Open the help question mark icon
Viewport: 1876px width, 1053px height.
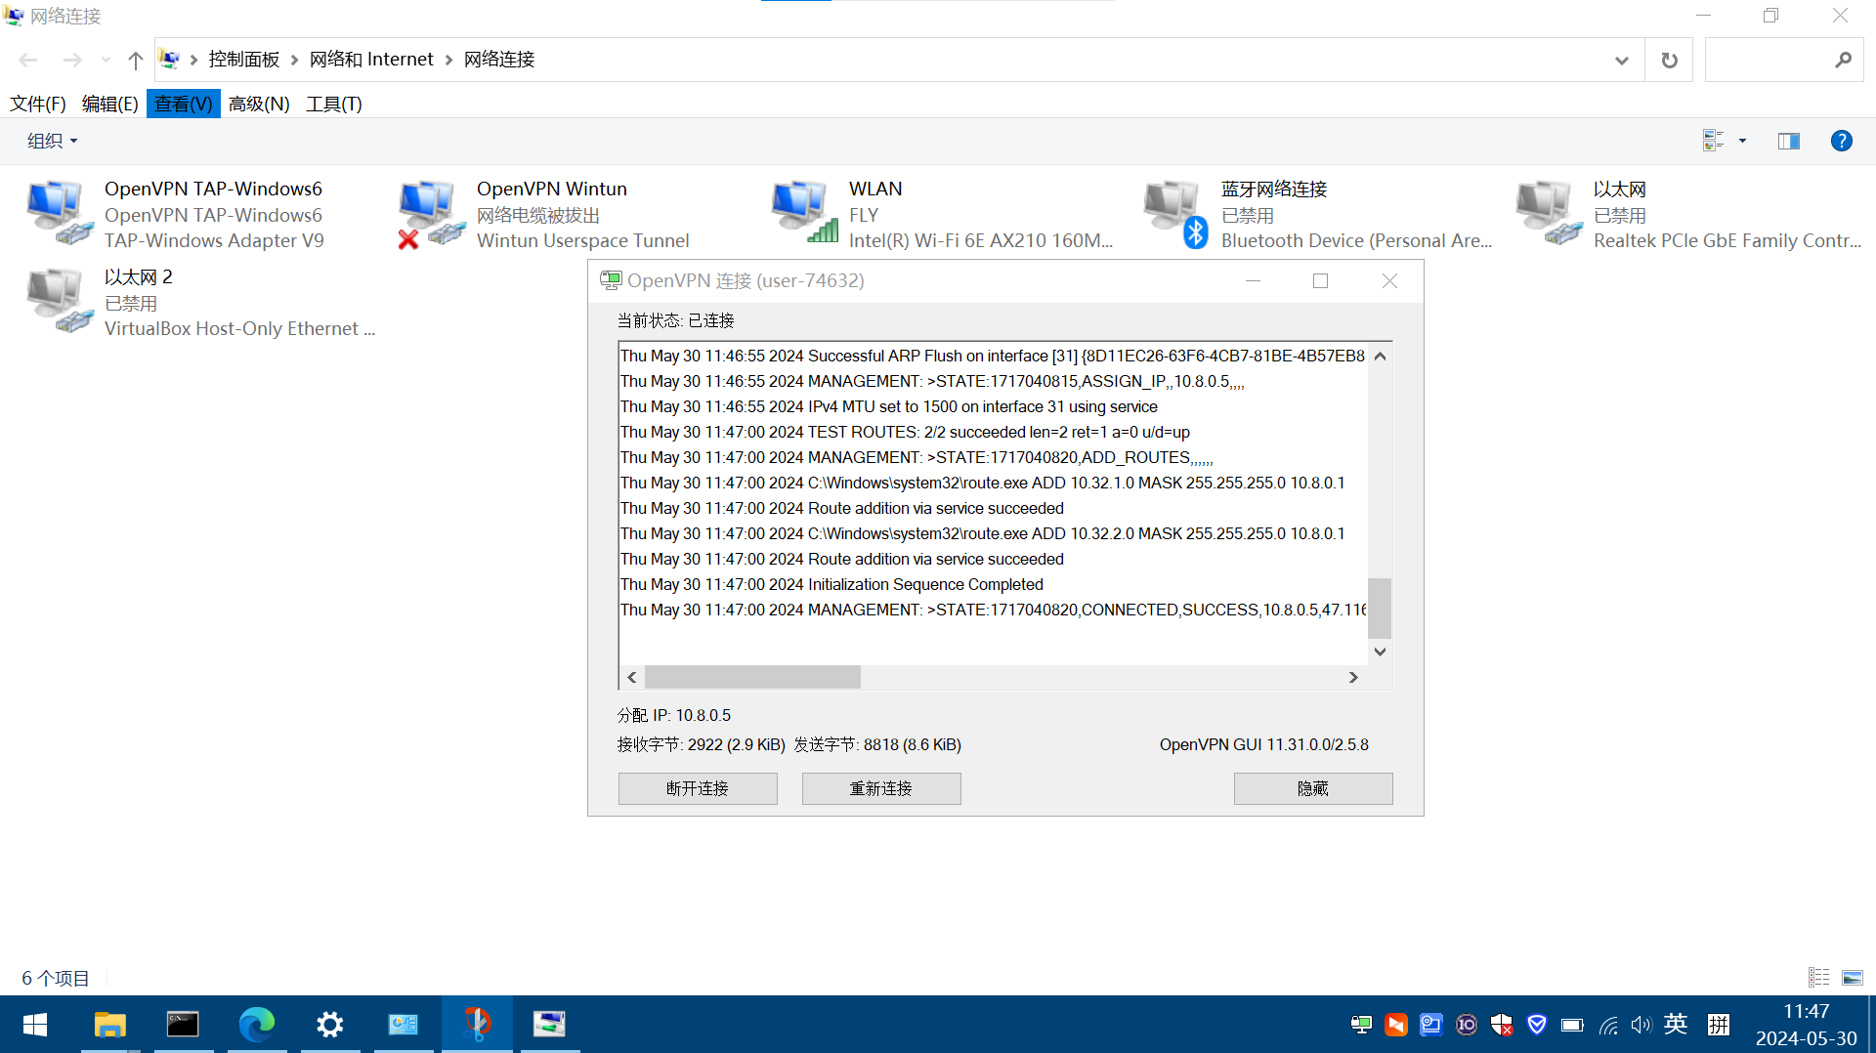click(1841, 141)
